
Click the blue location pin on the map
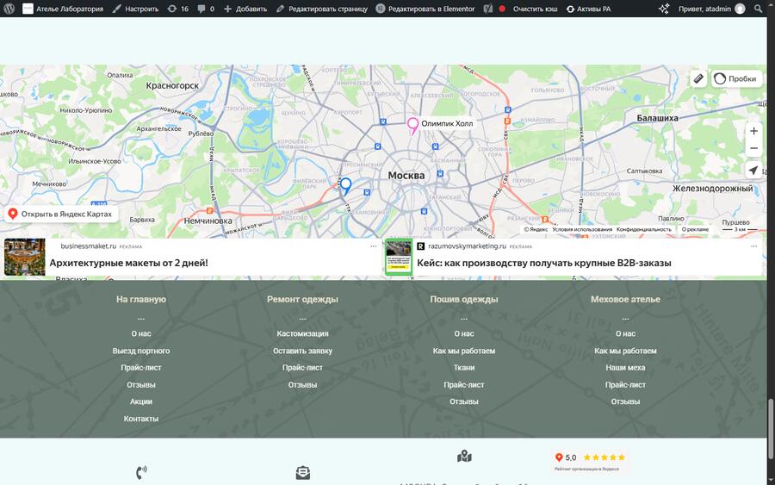click(345, 186)
